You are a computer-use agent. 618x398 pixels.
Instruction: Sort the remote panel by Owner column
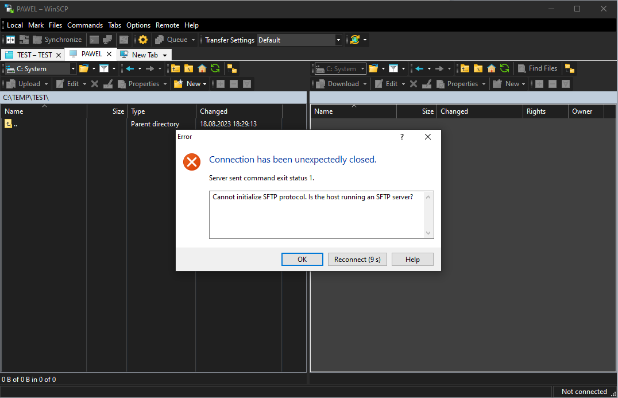coord(586,111)
